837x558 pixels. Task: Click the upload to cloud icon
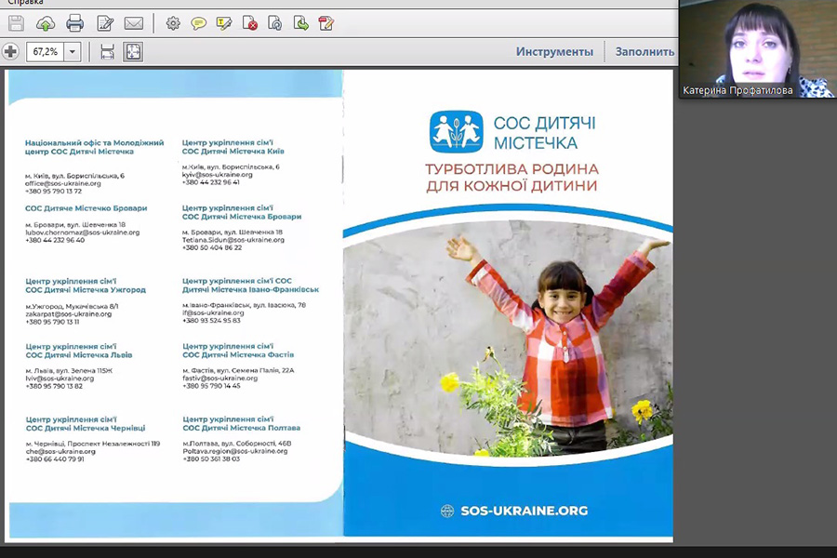click(x=46, y=23)
